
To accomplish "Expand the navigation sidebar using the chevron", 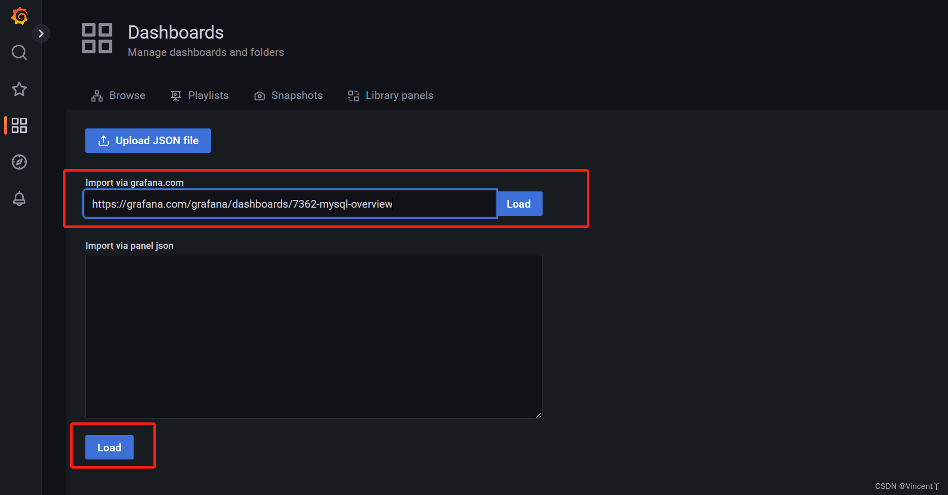I will point(41,33).
